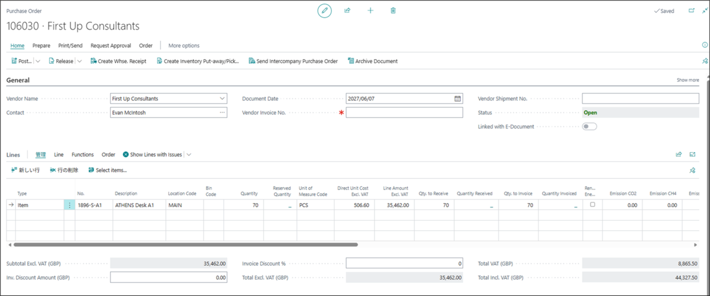Viewport: 710px width, 296px height.
Task: Click the Line Amount 35,462.00 cell
Action: (x=392, y=205)
